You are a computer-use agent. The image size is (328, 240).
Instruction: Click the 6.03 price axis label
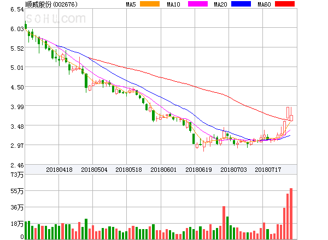tap(17, 29)
